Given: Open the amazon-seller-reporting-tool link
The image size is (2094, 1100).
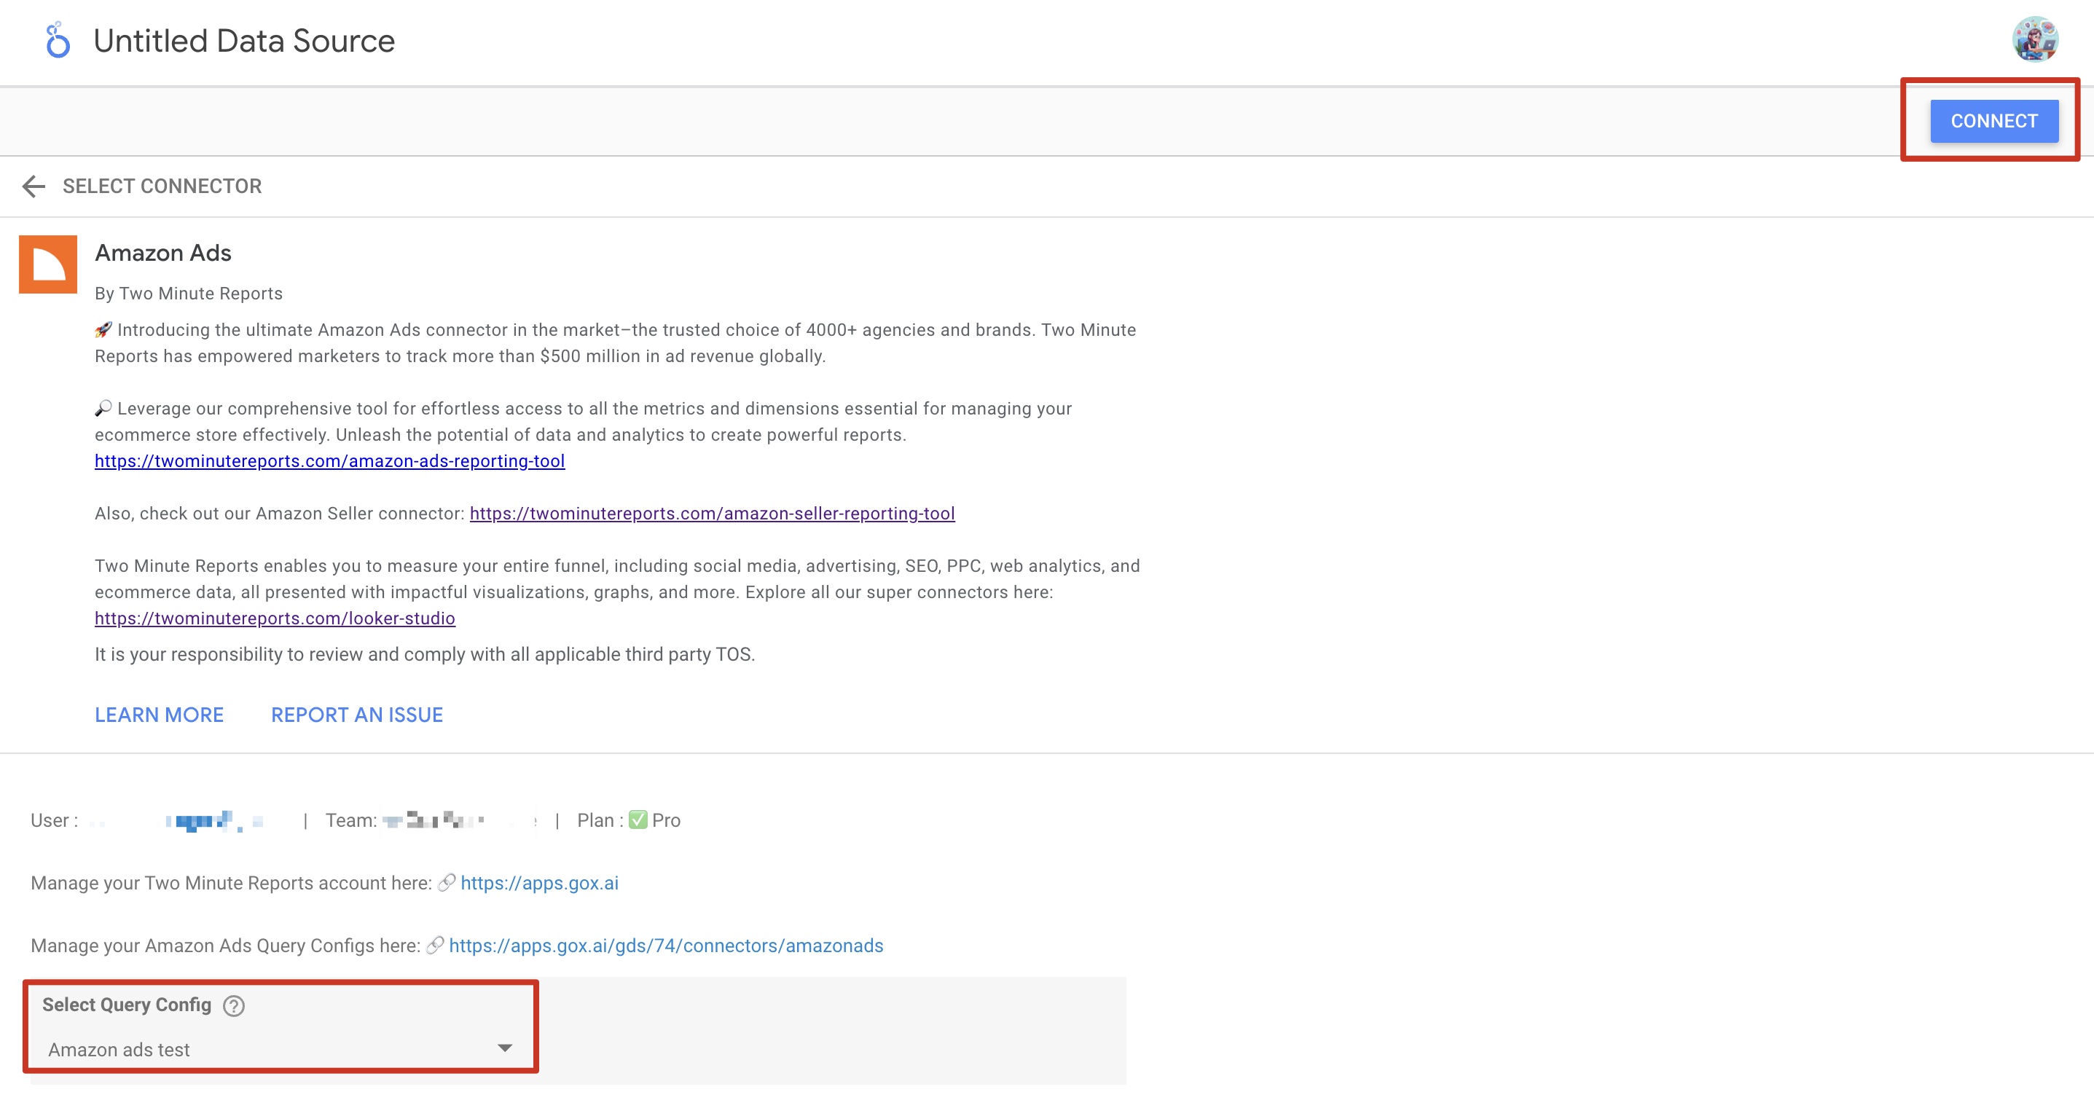Looking at the screenshot, I should [712, 513].
